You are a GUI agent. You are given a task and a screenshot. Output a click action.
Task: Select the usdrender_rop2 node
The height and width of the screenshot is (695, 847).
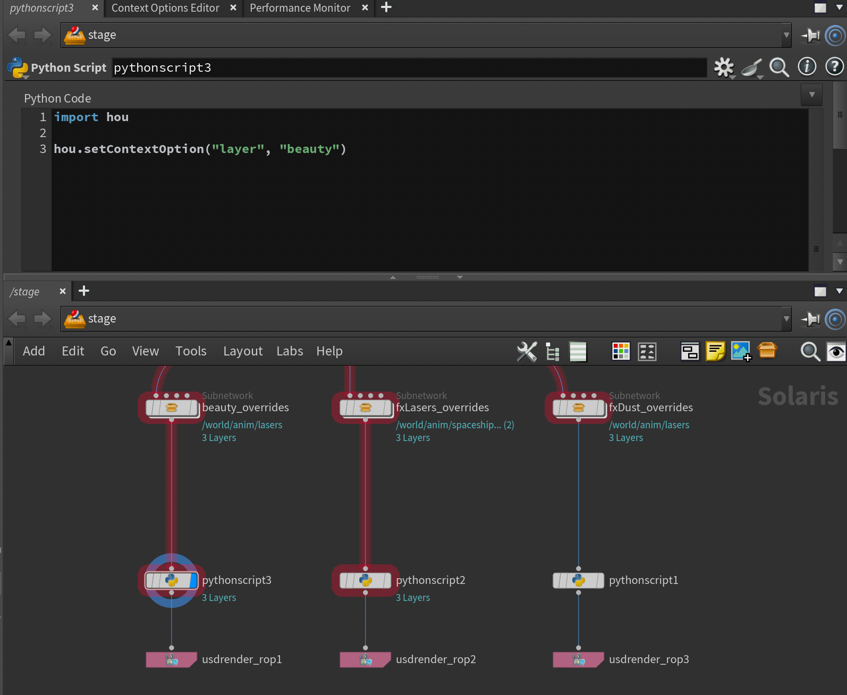(x=365, y=660)
